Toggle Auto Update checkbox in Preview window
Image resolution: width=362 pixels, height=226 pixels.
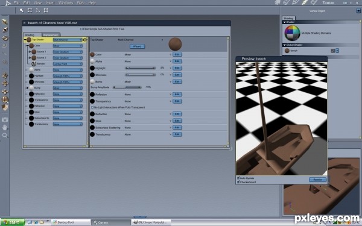tap(238, 178)
